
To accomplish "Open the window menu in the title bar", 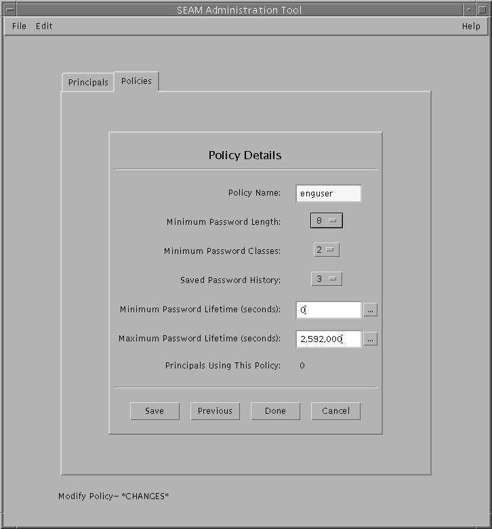I will point(7,9).
